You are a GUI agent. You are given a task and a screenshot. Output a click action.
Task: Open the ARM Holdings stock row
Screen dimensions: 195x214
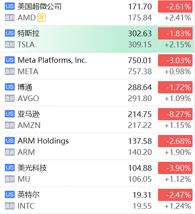coord(97,146)
